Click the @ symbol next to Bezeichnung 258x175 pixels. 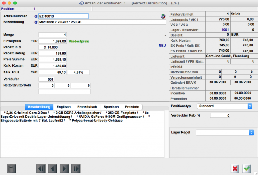(x=36, y=22)
